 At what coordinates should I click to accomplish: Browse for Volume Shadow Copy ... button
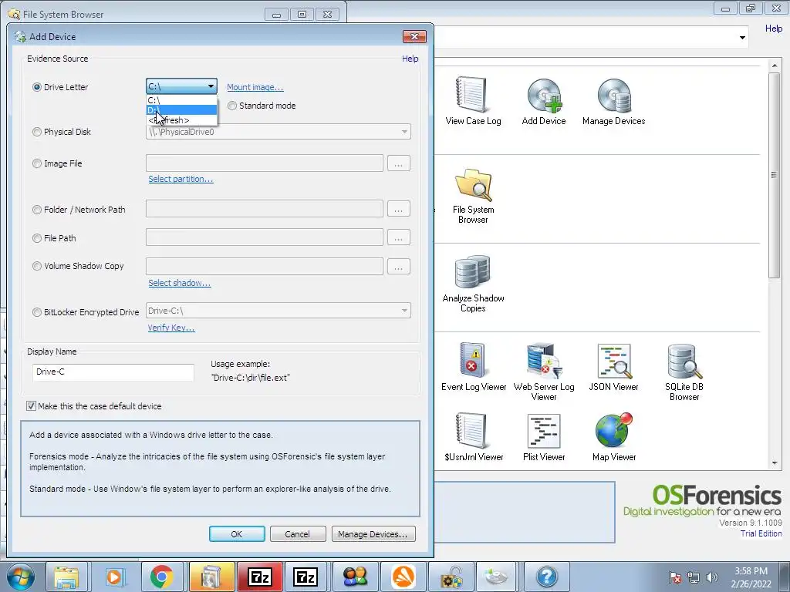(399, 267)
